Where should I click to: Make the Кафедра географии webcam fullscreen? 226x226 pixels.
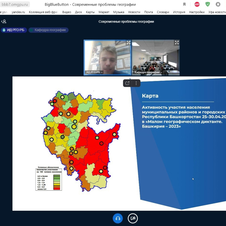coord(177,43)
